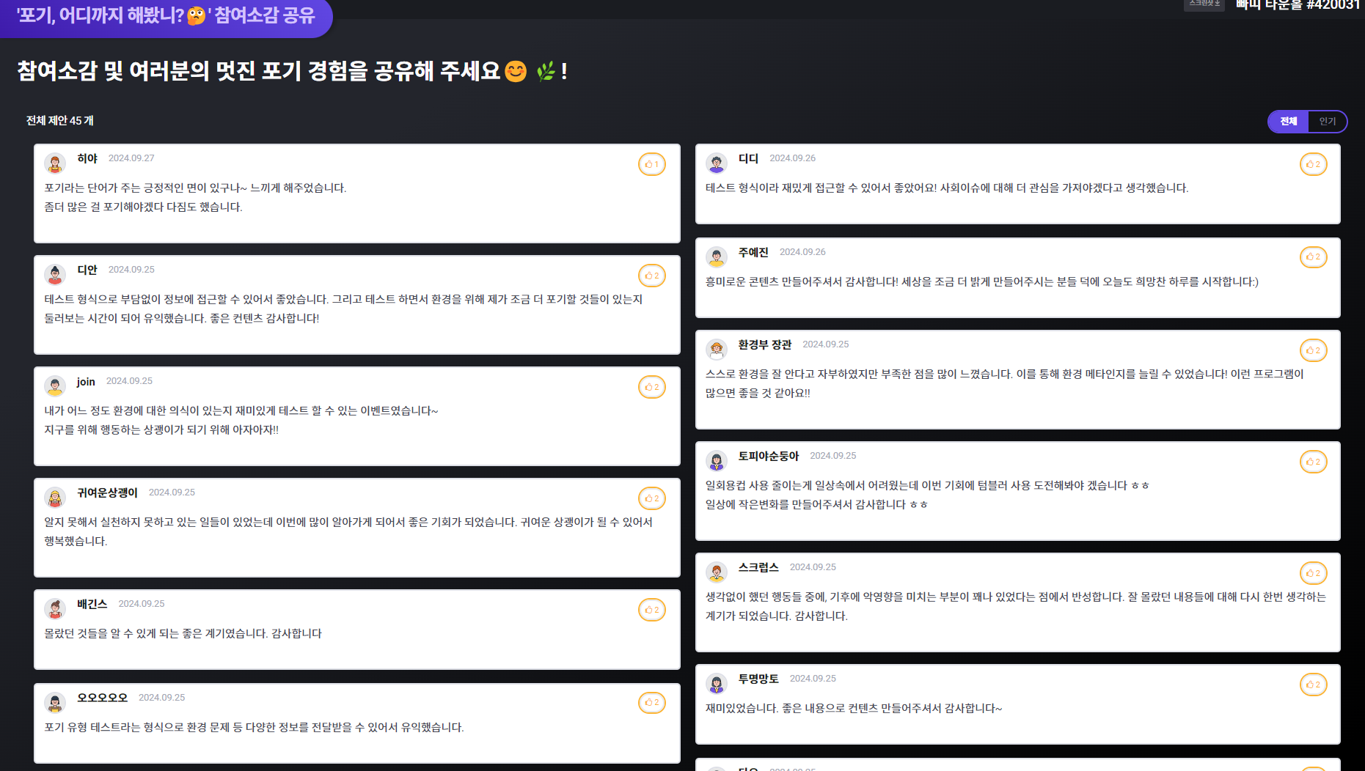Like the comment by 디안
This screenshot has height=771, width=1365.
point(651,276)
